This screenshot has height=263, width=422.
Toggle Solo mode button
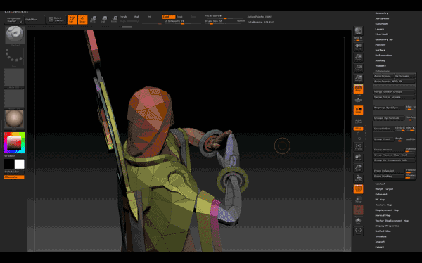click(x=358, y=222)
